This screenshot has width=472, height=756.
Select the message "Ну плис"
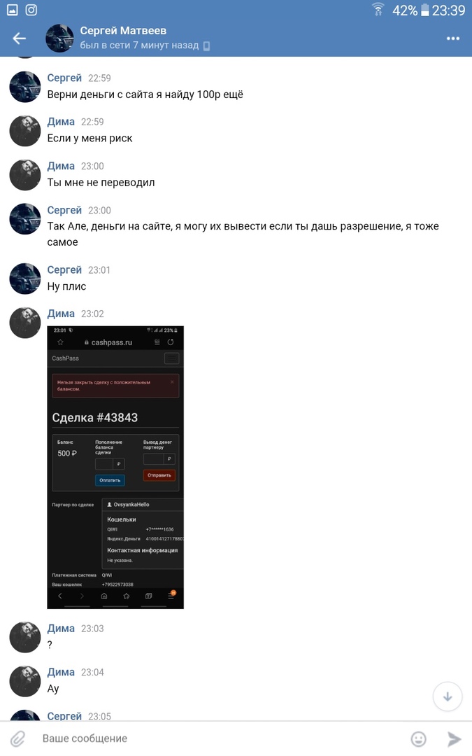[x=66, y=286]
